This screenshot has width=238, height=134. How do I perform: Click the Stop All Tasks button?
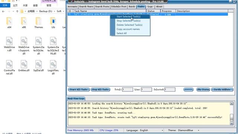pos(100,89)
